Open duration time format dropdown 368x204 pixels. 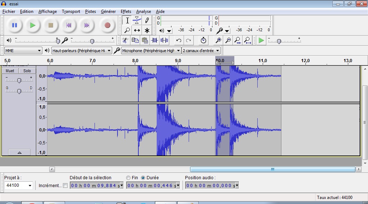tap(178, 185)
